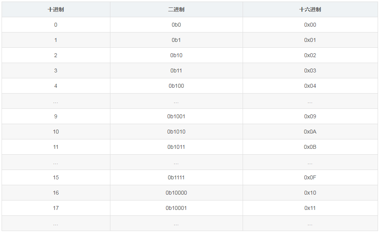Select decimal value 15 cell
Viewport: 380px width, 233px height.
[56, 177]
